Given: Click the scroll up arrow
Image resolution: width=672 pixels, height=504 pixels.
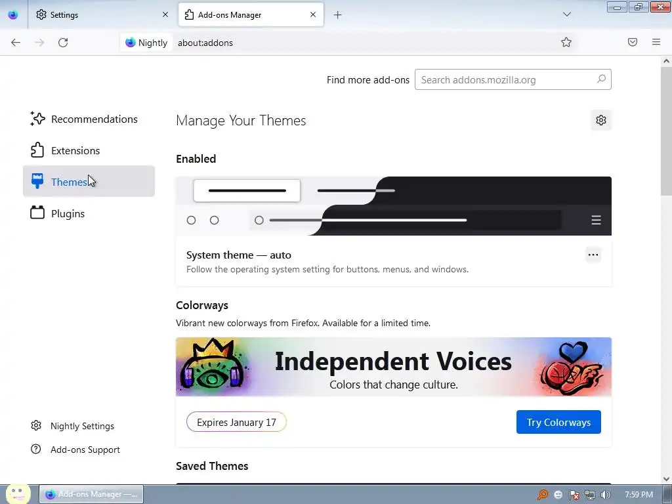Looking at the screenshot, I should (x=666, y=61).
